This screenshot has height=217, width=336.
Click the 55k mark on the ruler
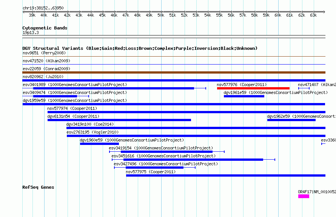coord(219,15)
